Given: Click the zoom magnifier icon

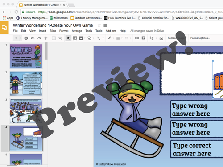Looking at the screenshot, I should (x=60, y=38).
